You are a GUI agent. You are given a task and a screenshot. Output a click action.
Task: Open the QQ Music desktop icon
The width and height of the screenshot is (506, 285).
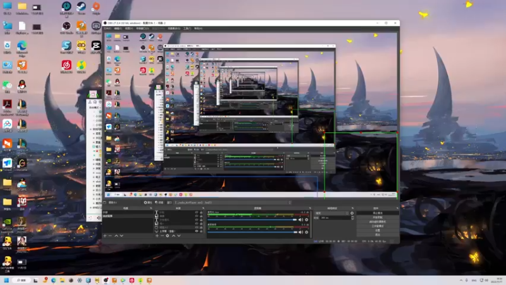pos(81,65)
